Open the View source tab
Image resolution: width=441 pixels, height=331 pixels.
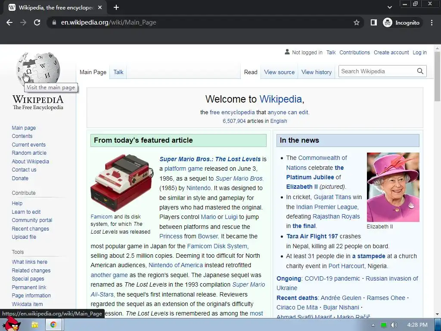[279, 72]
